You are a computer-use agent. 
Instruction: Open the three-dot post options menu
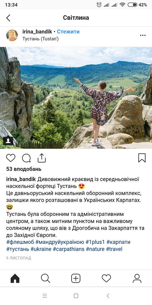(x=143, y=35)
